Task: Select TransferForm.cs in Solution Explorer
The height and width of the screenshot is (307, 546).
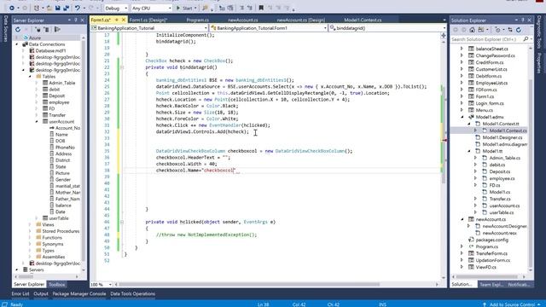Action: click(491, 253)
